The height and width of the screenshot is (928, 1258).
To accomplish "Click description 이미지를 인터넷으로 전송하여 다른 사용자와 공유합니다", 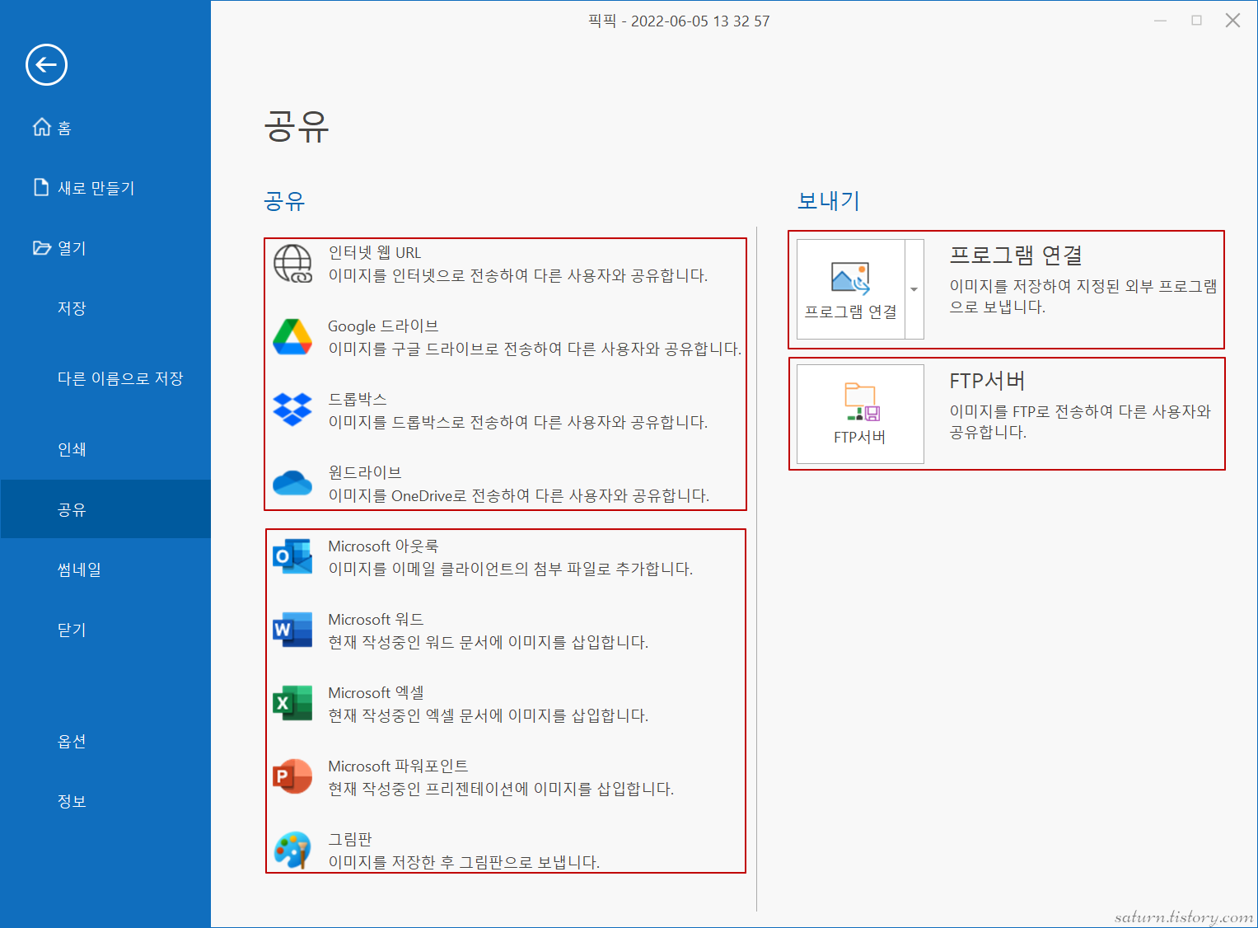I will coord(518,275).
